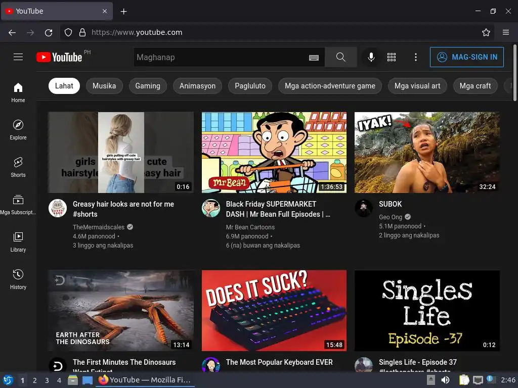Open the taskbar file manager icon
This screenshot has width=518, height=388.
73,380
